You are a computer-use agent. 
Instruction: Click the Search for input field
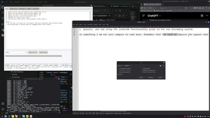(127, 66)
